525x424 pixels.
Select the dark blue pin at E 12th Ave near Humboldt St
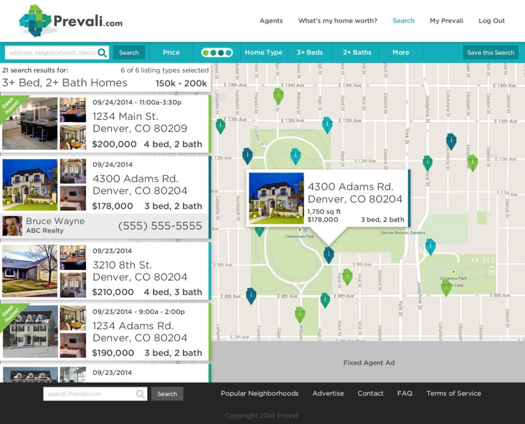(x=248, y=156)
